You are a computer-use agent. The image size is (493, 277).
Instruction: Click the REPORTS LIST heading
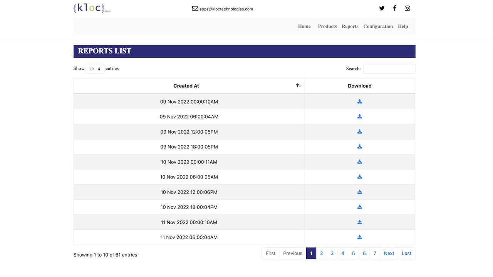(x=105, y=51)
